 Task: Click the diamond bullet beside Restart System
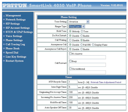[x=4, y=61]
